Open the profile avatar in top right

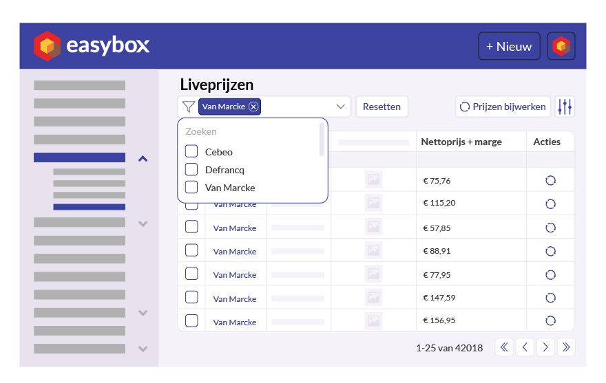[561, 46]
